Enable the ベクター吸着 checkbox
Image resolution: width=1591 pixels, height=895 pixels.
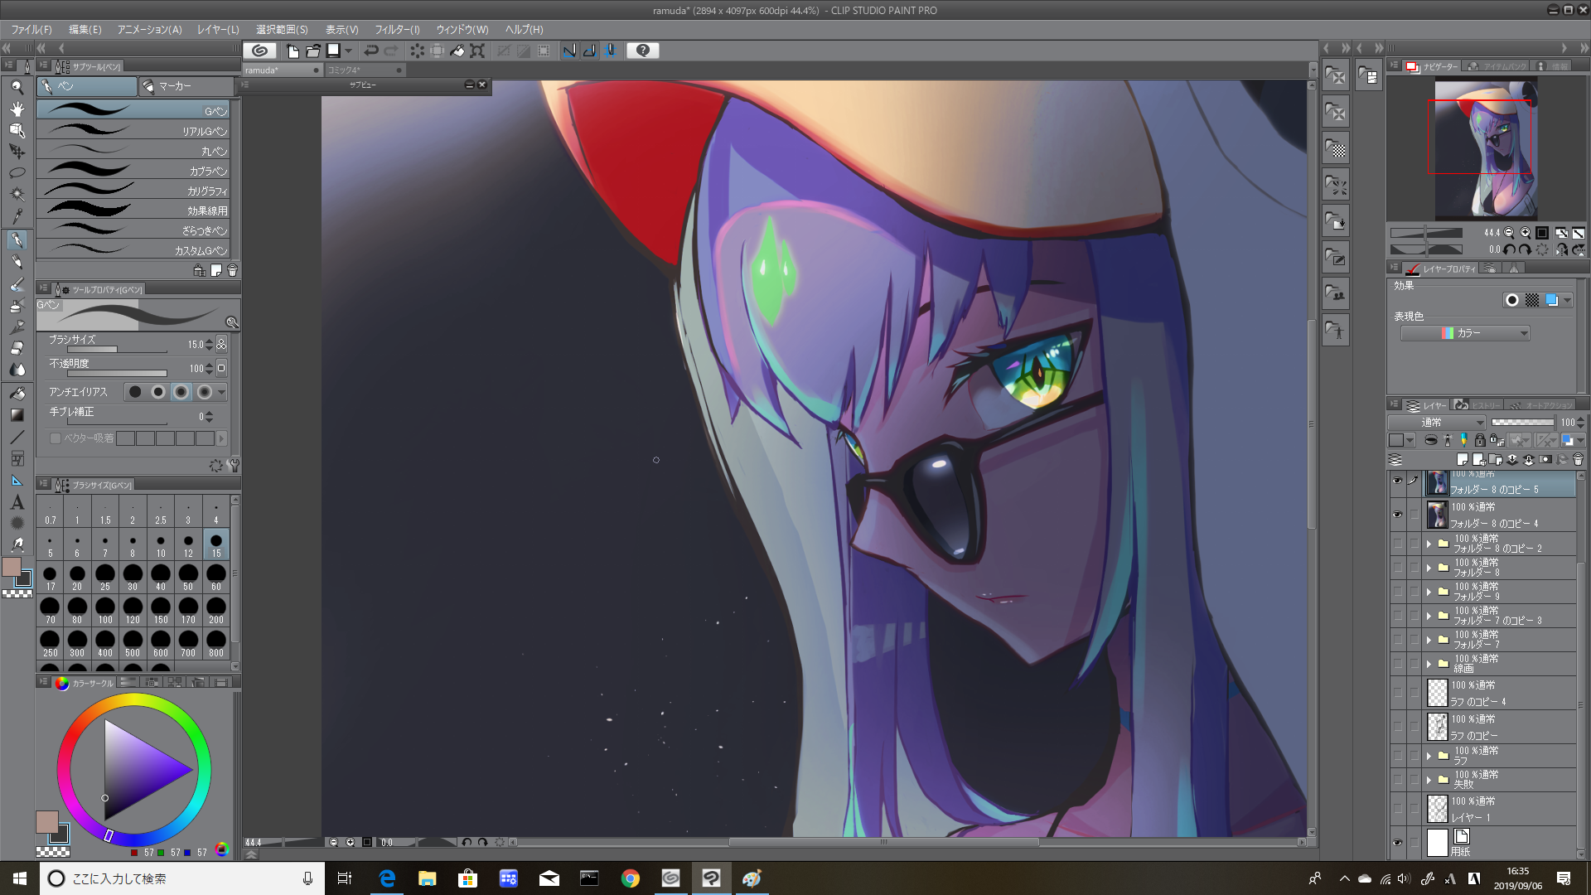pos(56,438)
